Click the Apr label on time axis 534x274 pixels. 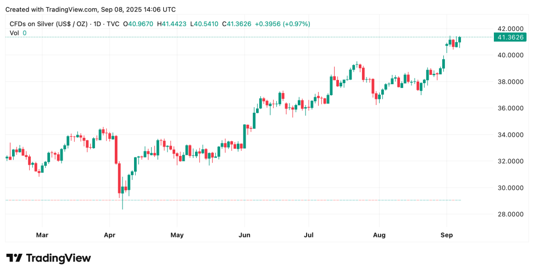pyautogui.click(x=109, y=235)
